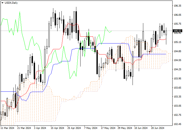
Task: Click the 3 Apr 2024 date label
Action: click(40, 128)
